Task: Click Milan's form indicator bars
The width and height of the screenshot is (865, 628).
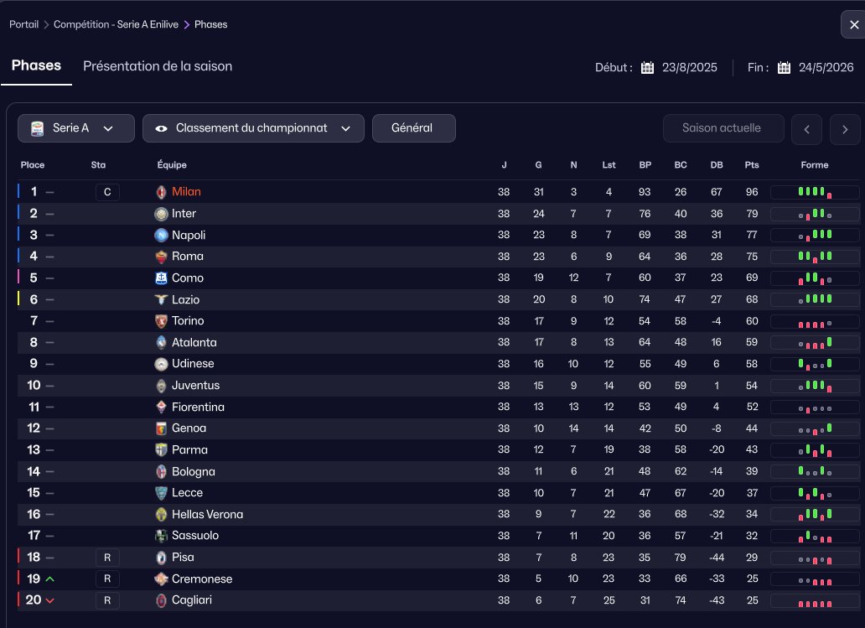Action: coord(814,192)
